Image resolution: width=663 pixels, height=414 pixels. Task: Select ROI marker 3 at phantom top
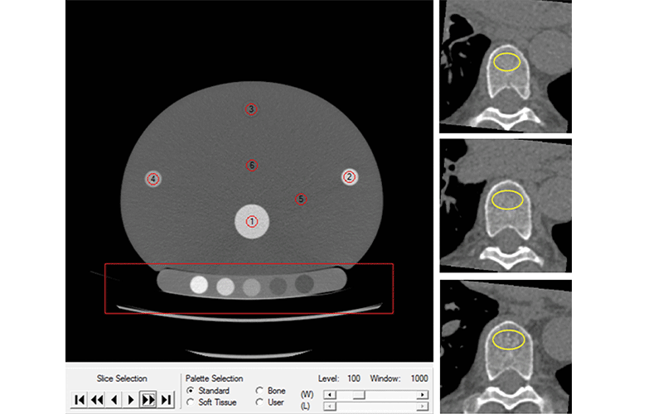(251, 109)
